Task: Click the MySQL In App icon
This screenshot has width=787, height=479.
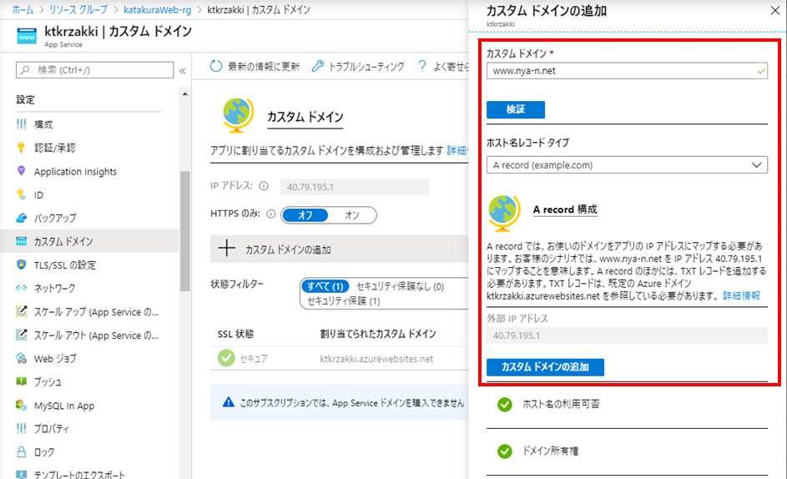Action: click(x=21, y=405)
